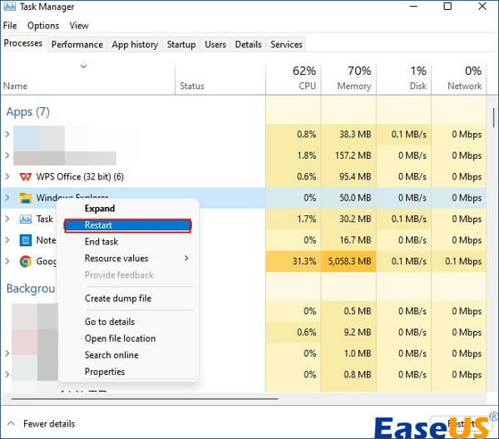The width and height of the screenshot is (499, 439).
Task: Click the horizontal scrollbar thumb
Action: click(x=145, y=398)
